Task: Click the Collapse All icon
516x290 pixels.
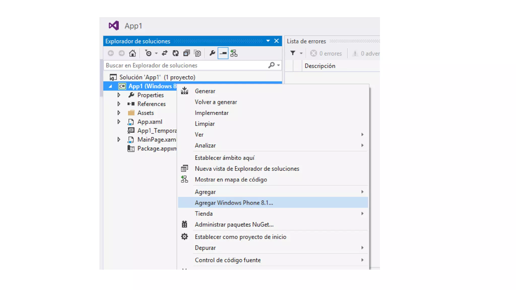Action: pyautogui.click(x=186, y=53)
